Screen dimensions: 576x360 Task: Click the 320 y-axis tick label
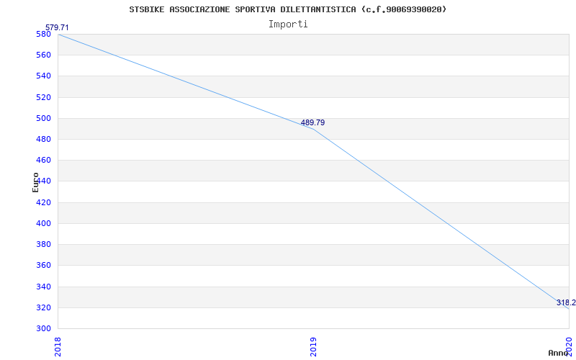[43, 307]
